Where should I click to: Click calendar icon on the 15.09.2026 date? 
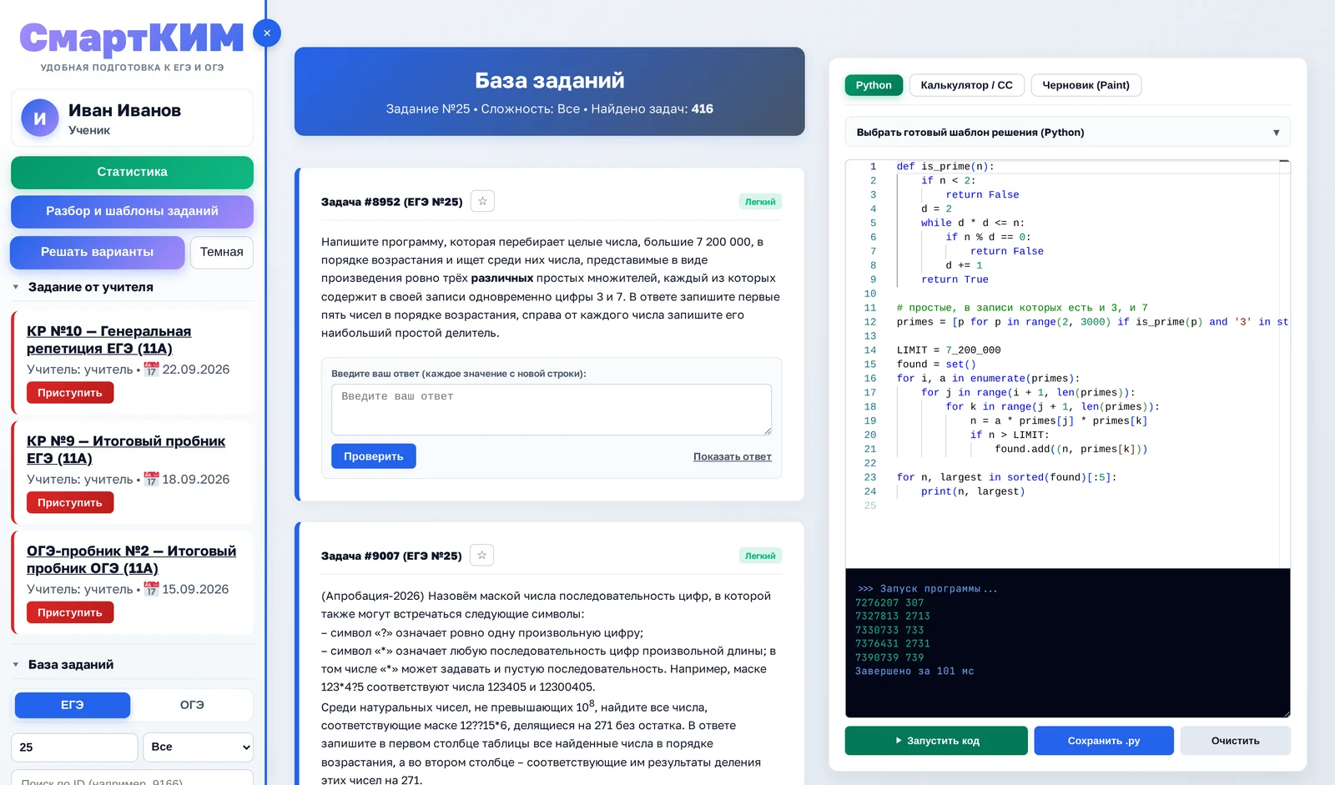(x=151, y=589)
